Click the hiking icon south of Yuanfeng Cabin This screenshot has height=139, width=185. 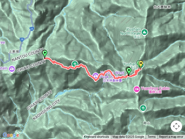pyautogui.click(x=143, y=108)
